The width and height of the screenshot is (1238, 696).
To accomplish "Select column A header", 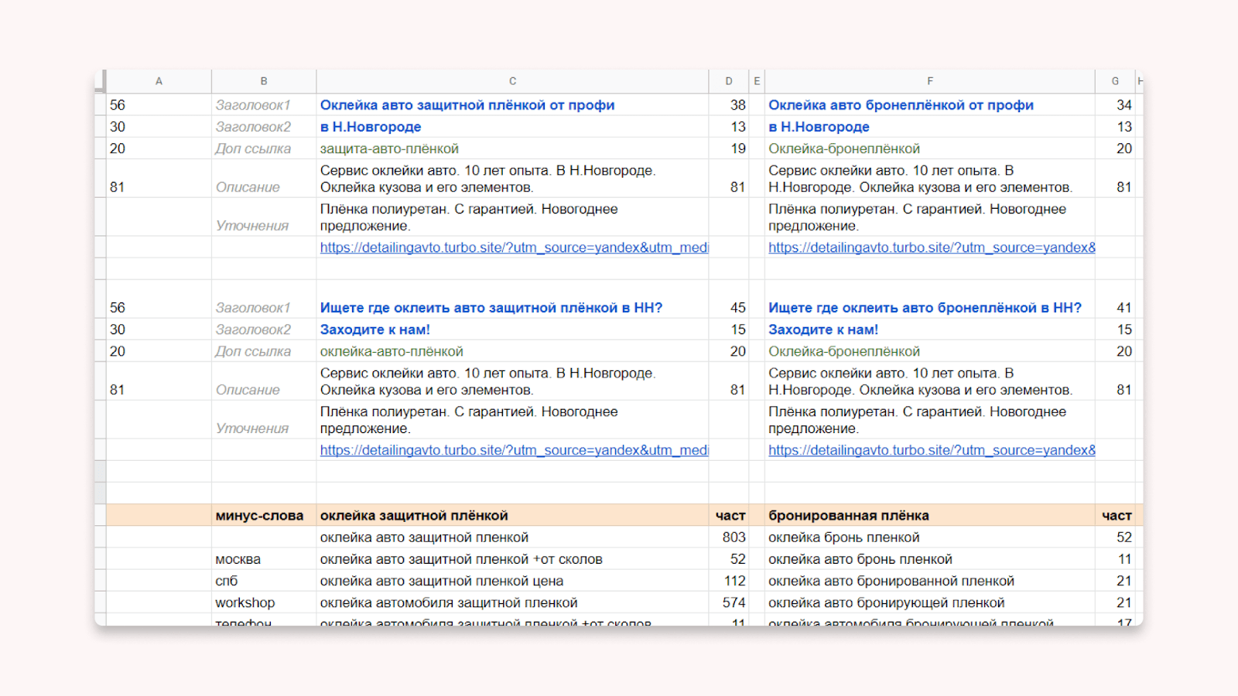I will coord(159,81).
